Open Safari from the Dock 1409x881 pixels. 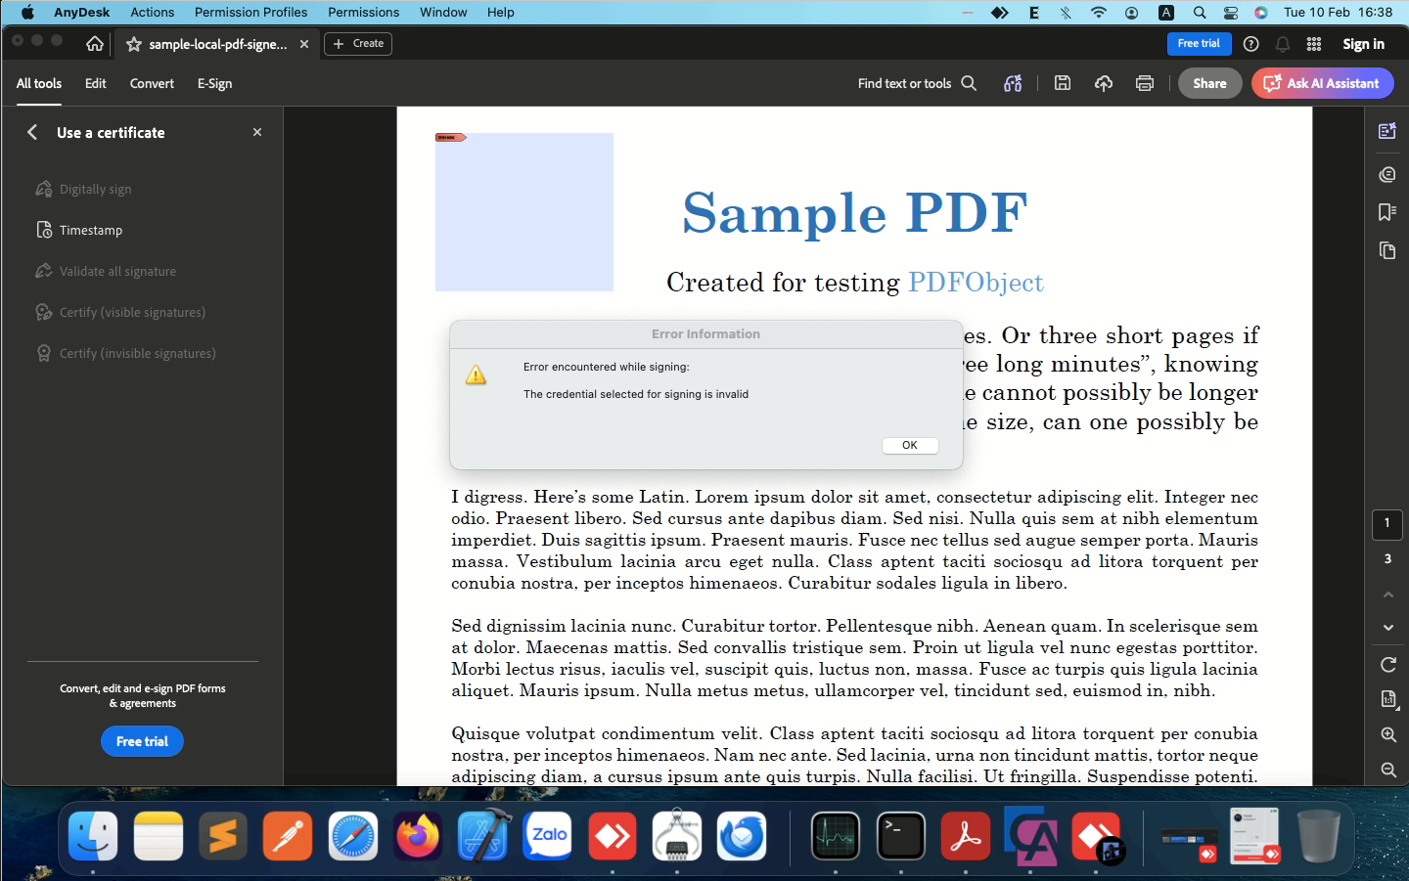tap(352, 836)
